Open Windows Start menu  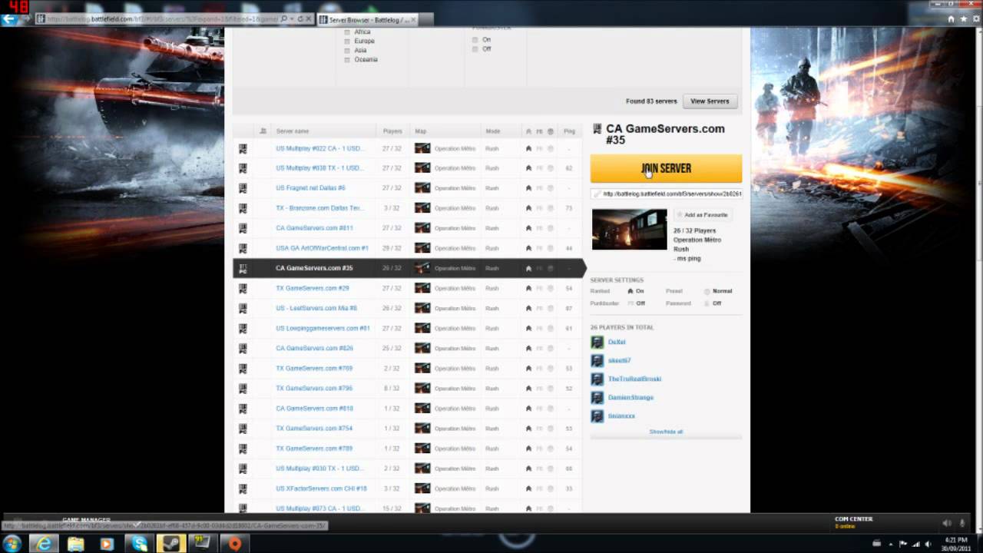(x=12, y=543)
